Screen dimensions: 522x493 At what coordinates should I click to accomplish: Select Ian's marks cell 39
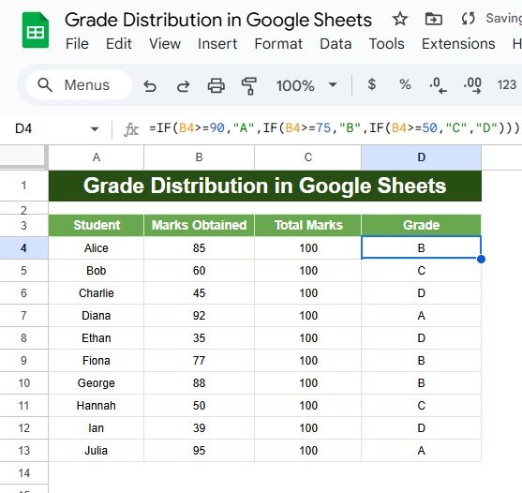(x=199, y=428)
